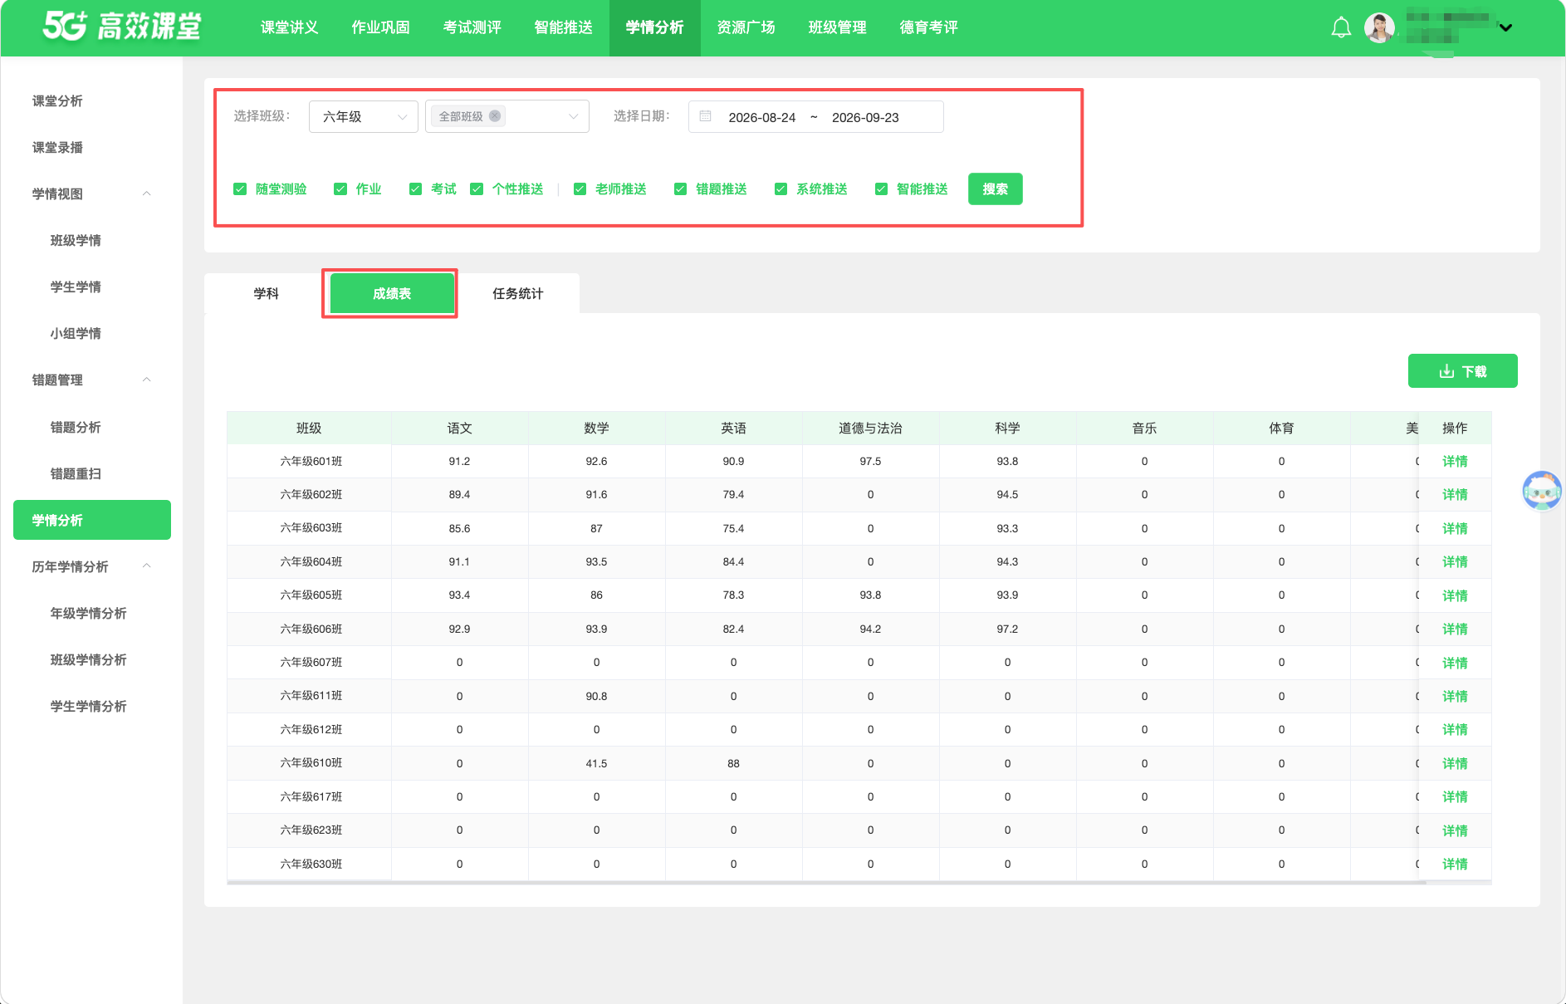This screenshot has width=1566, height=1004.
Task: Toggle the 老师推送 checkbox
Action: 580,189
